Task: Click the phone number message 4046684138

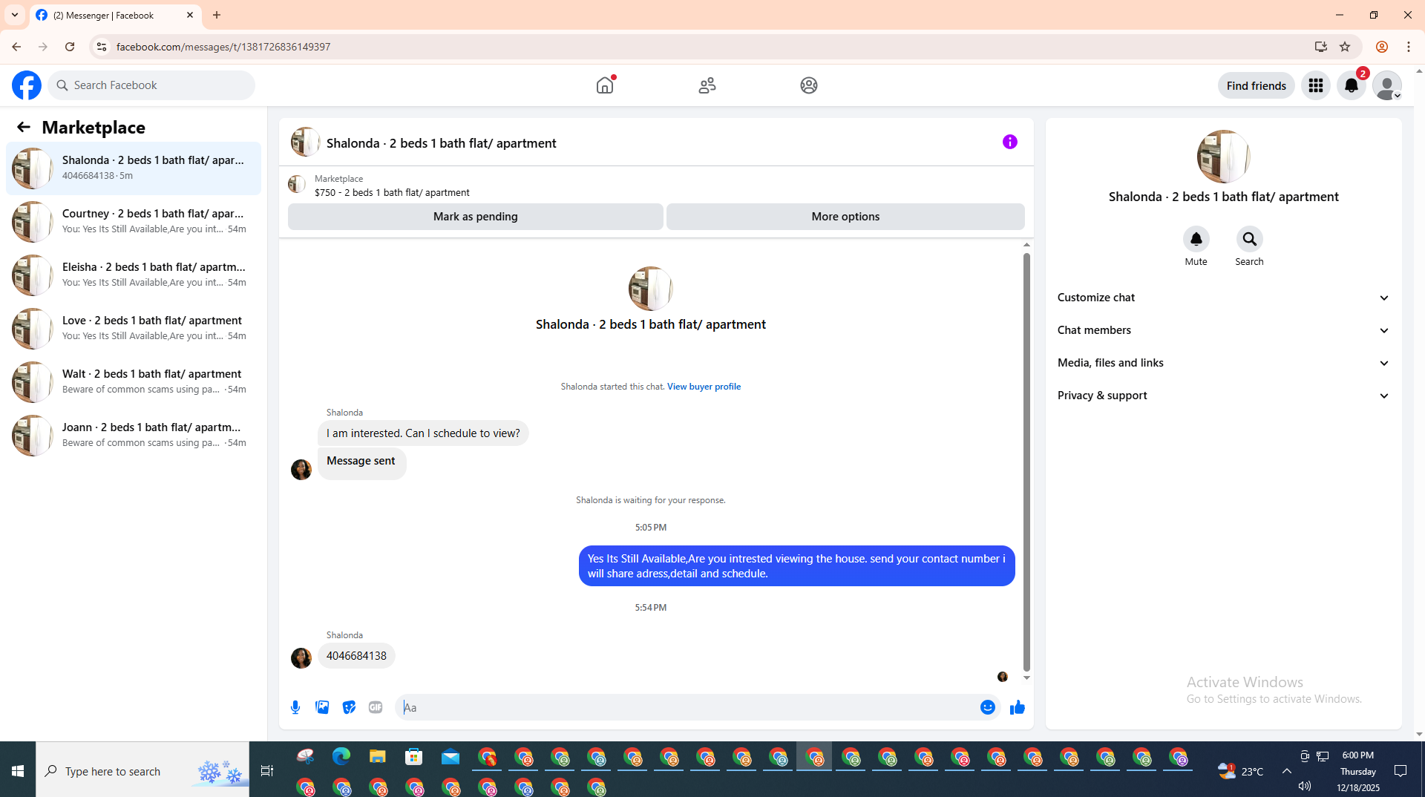Action: tap(356, 656)
